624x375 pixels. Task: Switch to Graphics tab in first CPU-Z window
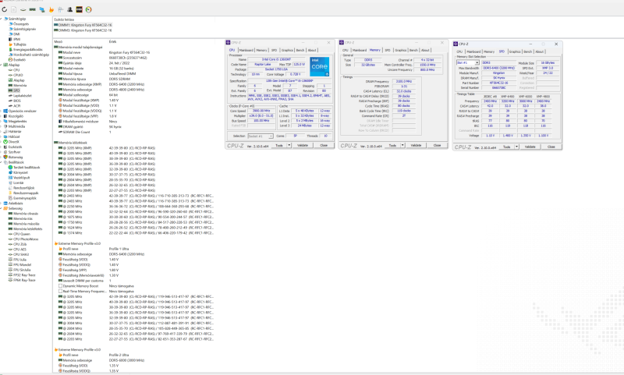(287, 50)
